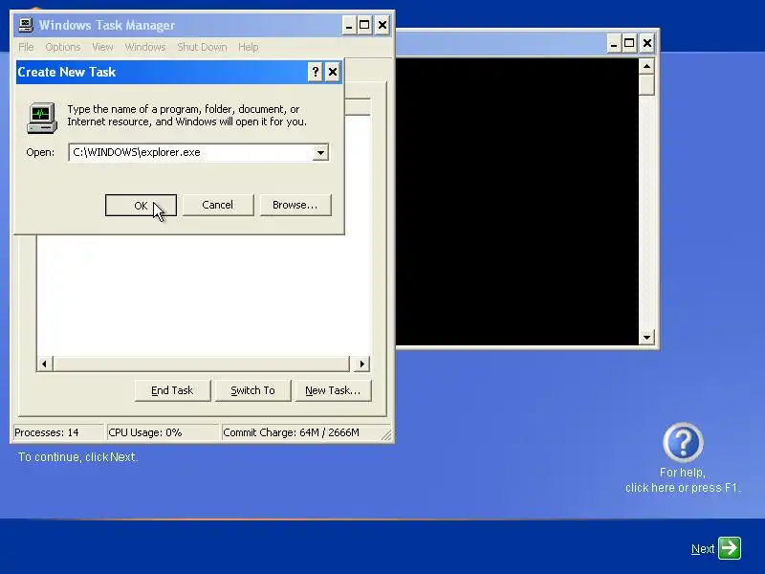765x574 pixels.
Task: Click the Switch To button
Action: coord(252,390)
